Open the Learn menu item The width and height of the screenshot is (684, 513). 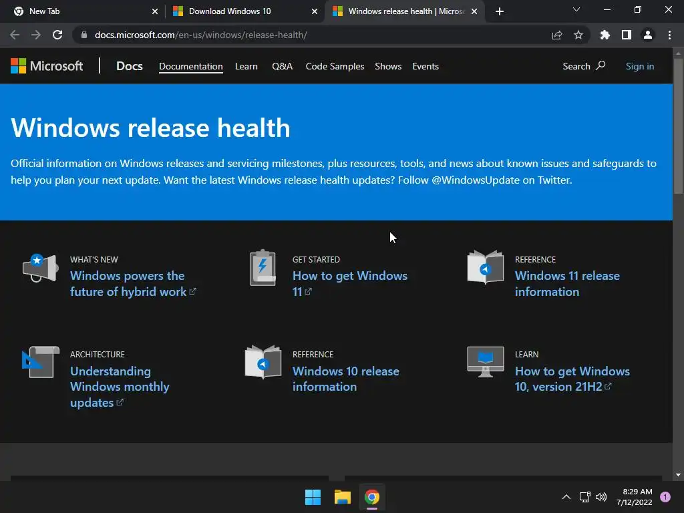point(246,66)
